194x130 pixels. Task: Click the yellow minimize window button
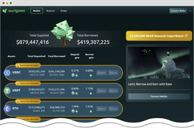(x=7, y=3)
